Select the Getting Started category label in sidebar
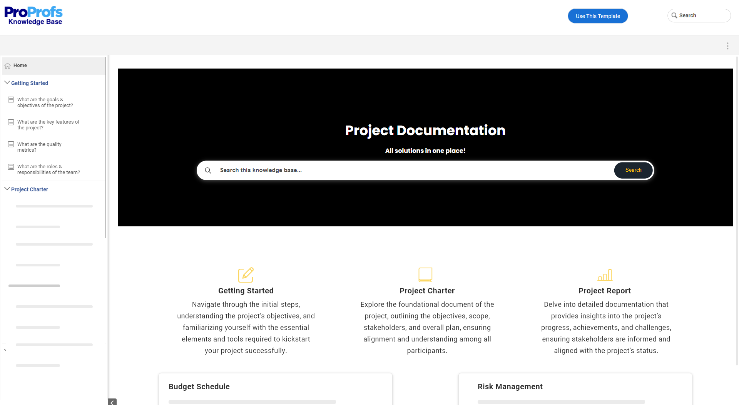The width and height of the screenshot is (739, 405). [30, 83]
